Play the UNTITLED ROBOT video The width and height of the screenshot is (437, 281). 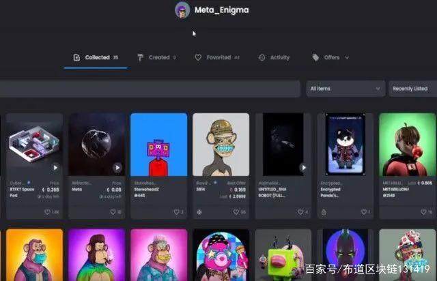(x=303, y=168)
